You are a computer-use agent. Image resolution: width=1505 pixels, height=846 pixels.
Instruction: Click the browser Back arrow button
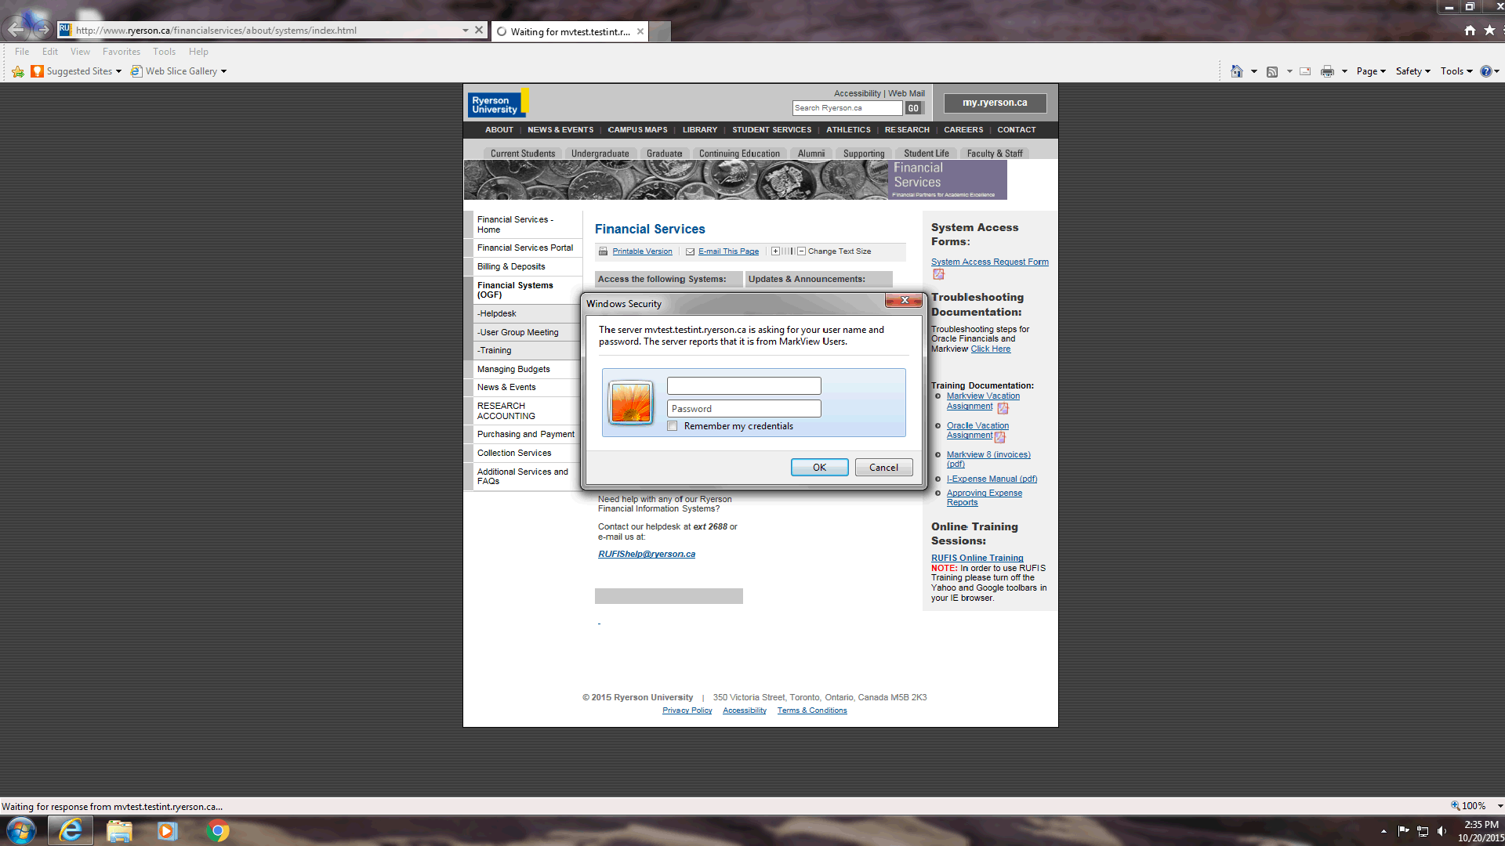16,30
